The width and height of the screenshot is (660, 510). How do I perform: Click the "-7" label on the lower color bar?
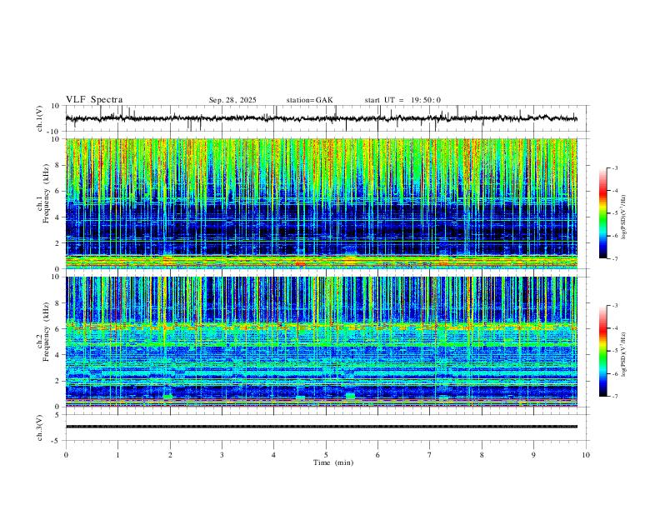[x=615, y=397]
